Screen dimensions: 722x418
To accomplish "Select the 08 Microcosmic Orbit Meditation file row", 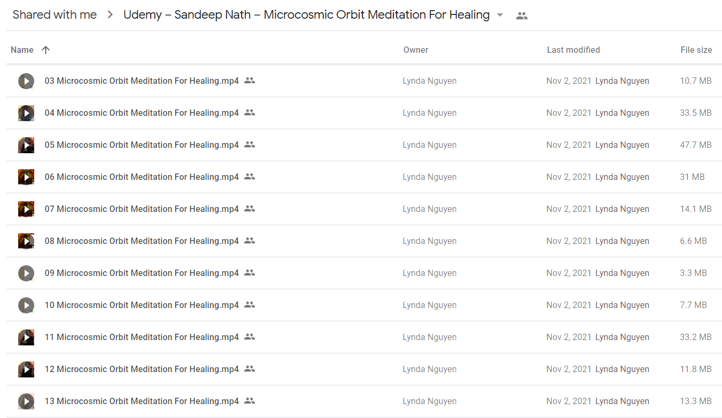I will (364, 241).
